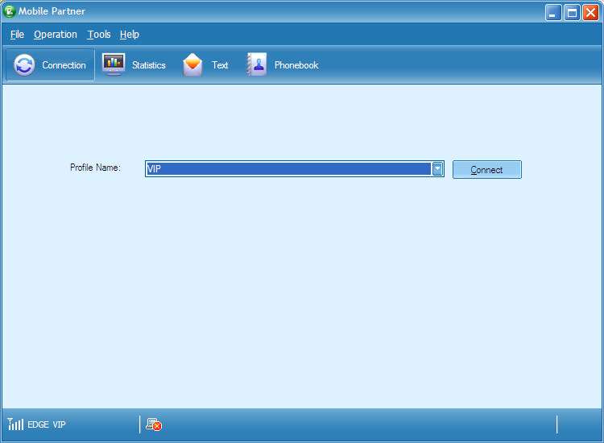The image size is (604, 443).
Task: Select the Phonebook tab label
Action: [296, 65]
